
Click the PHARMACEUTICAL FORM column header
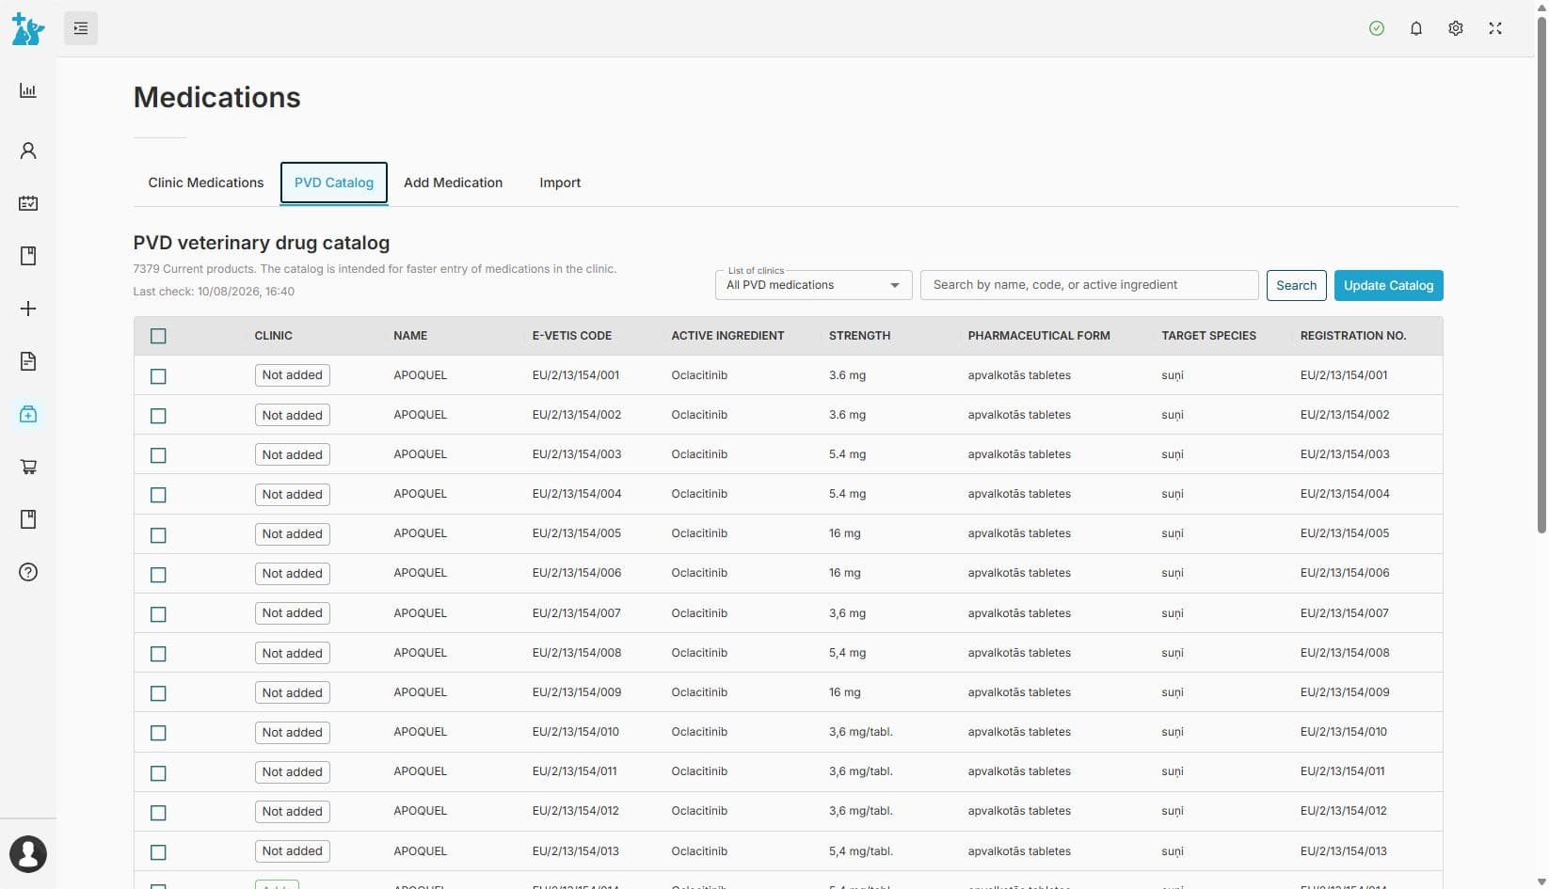(x=1039, y=336)
